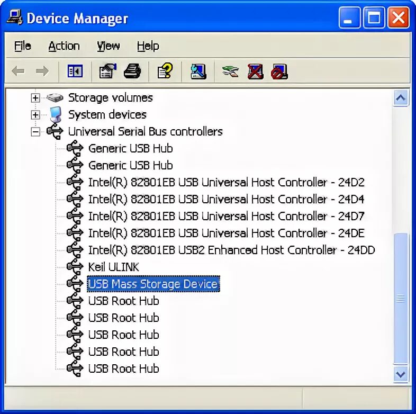Close the Device Manager window
This screenshot has width=416, height=414.
398,17
